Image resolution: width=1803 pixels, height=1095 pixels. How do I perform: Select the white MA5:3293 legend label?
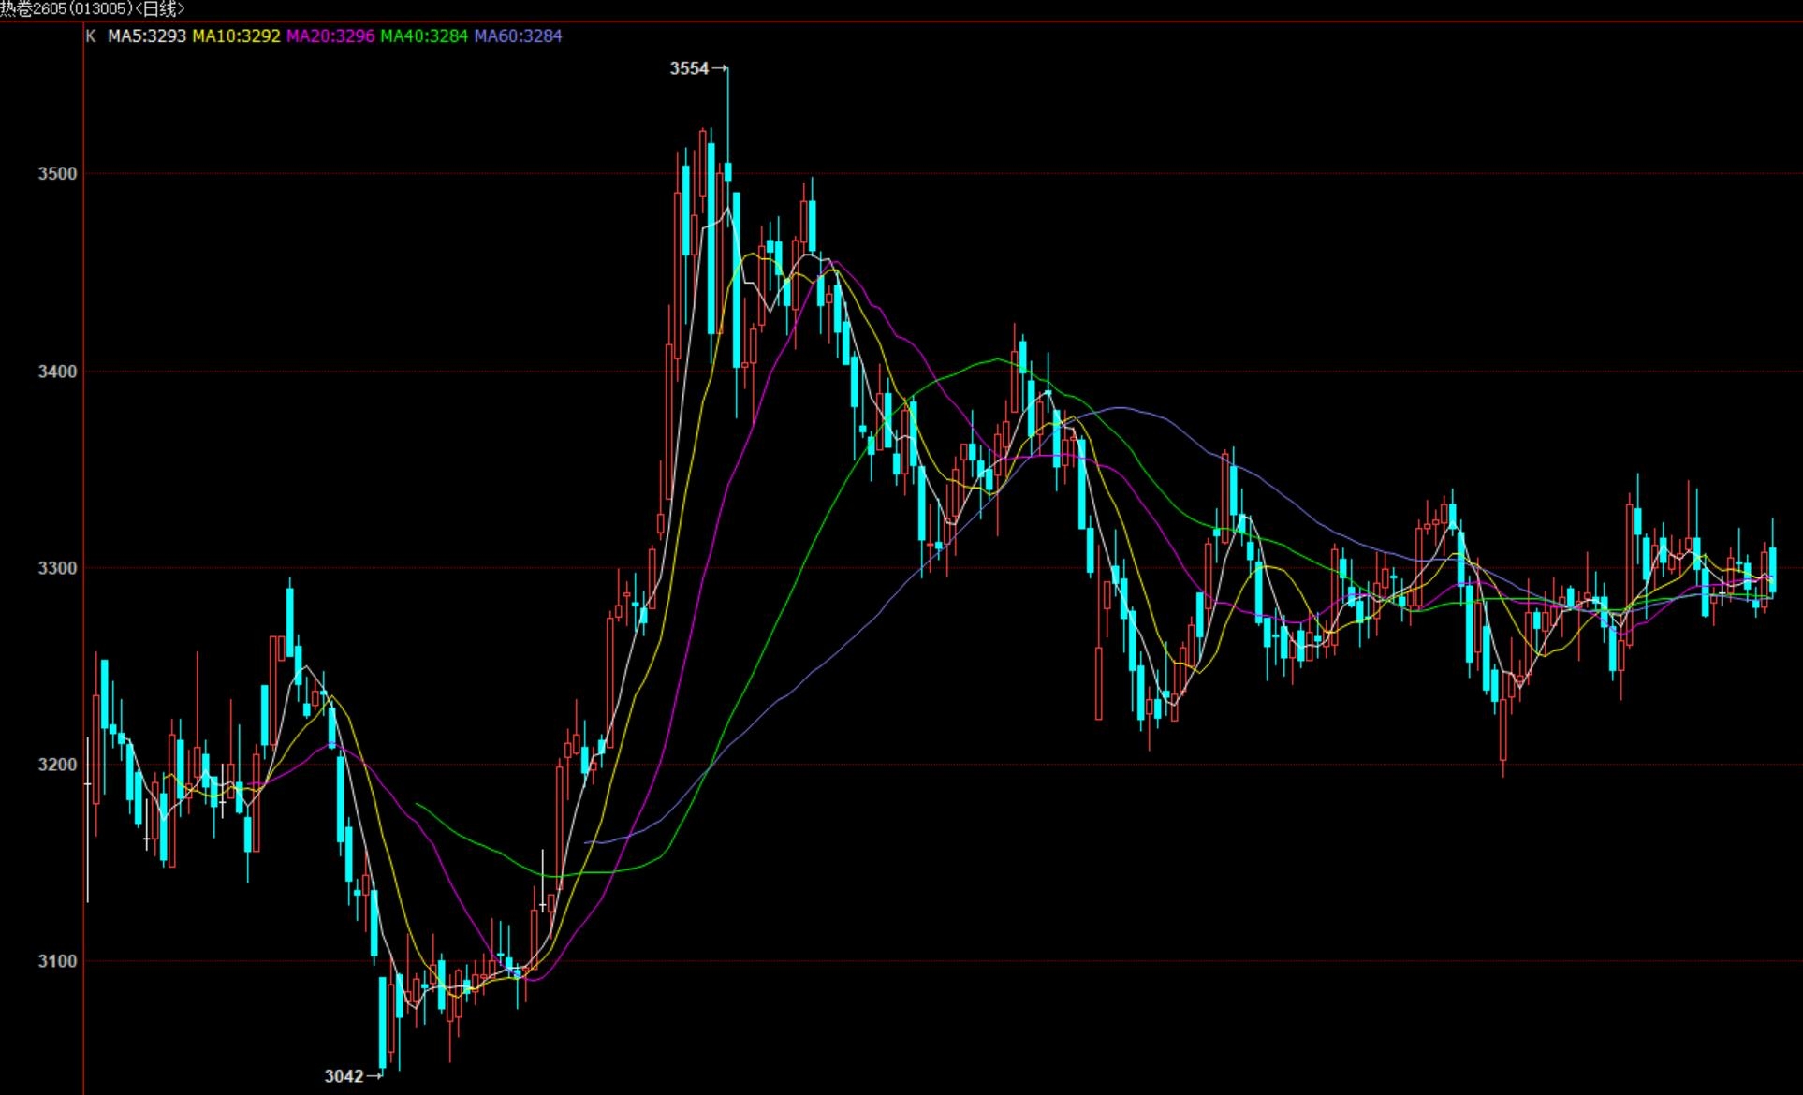point(147,36)
